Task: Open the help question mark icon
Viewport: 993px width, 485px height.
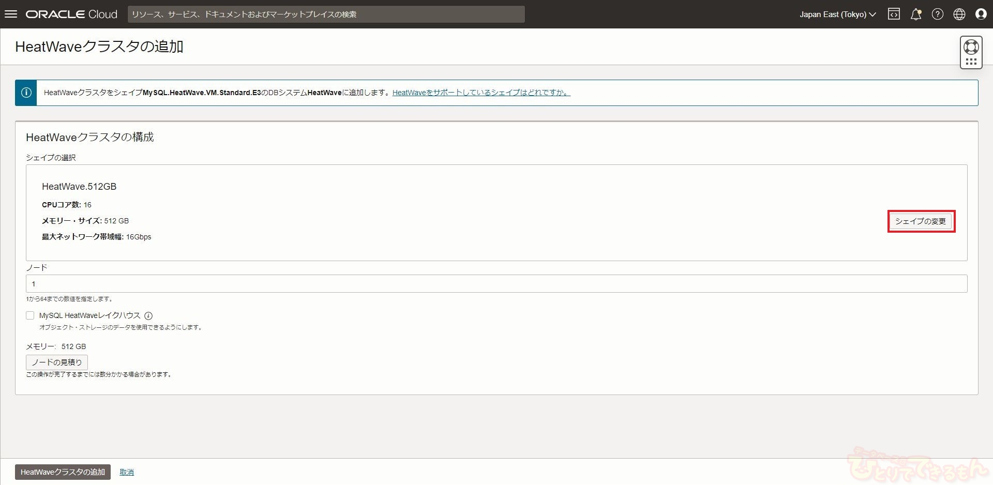Action: coord(937,14)
